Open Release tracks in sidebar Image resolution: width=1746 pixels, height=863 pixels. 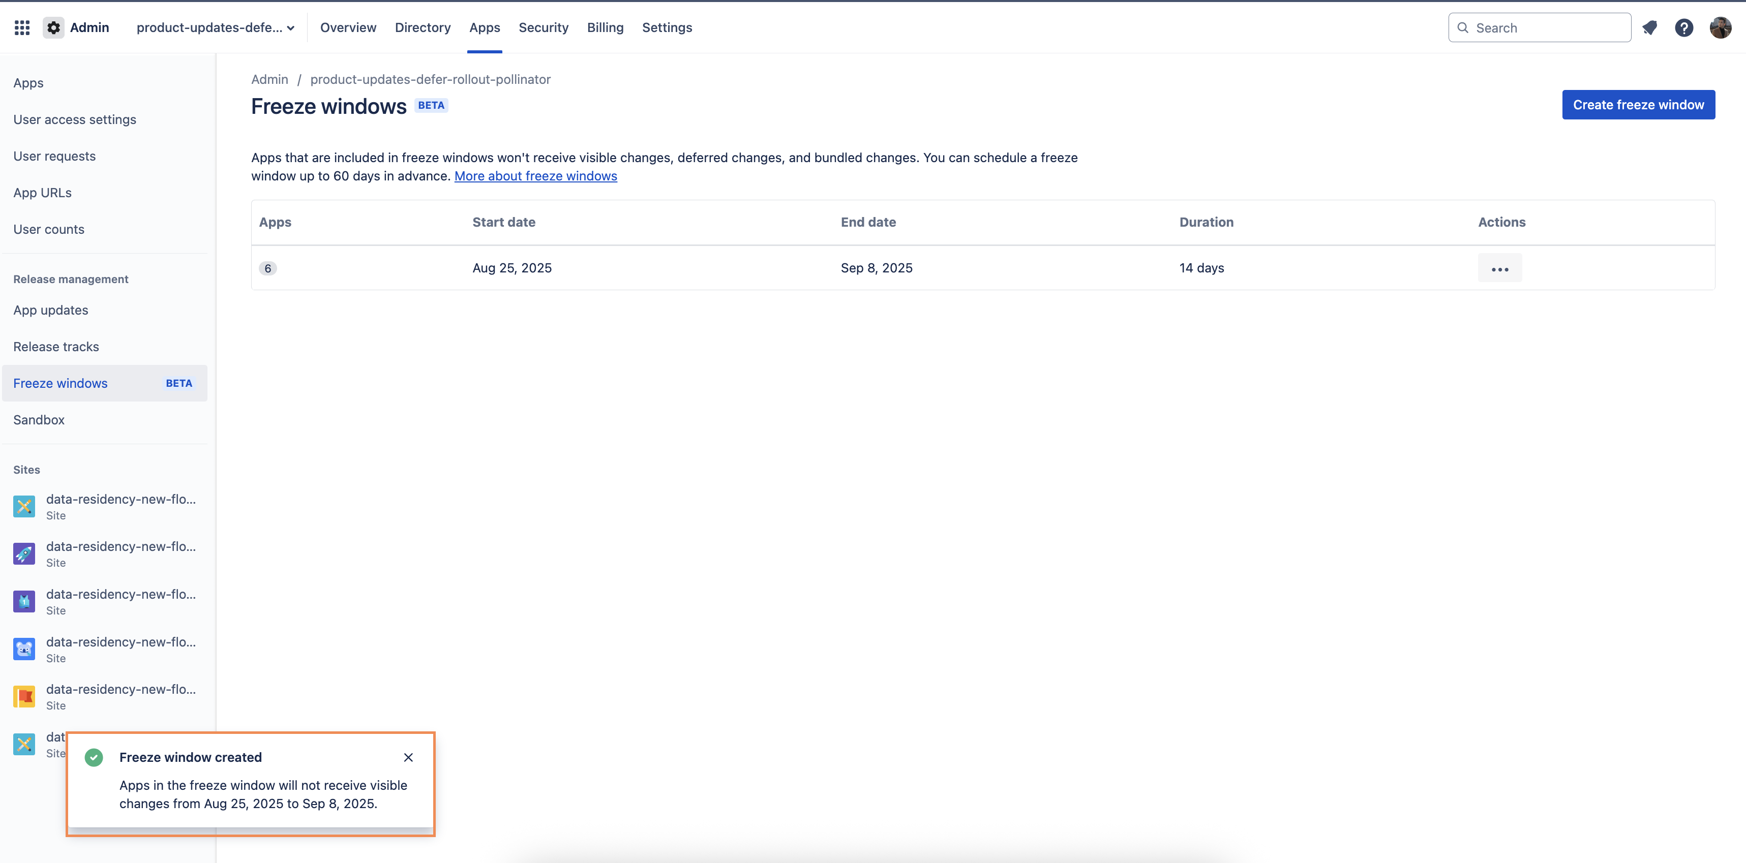pos(104,347)
